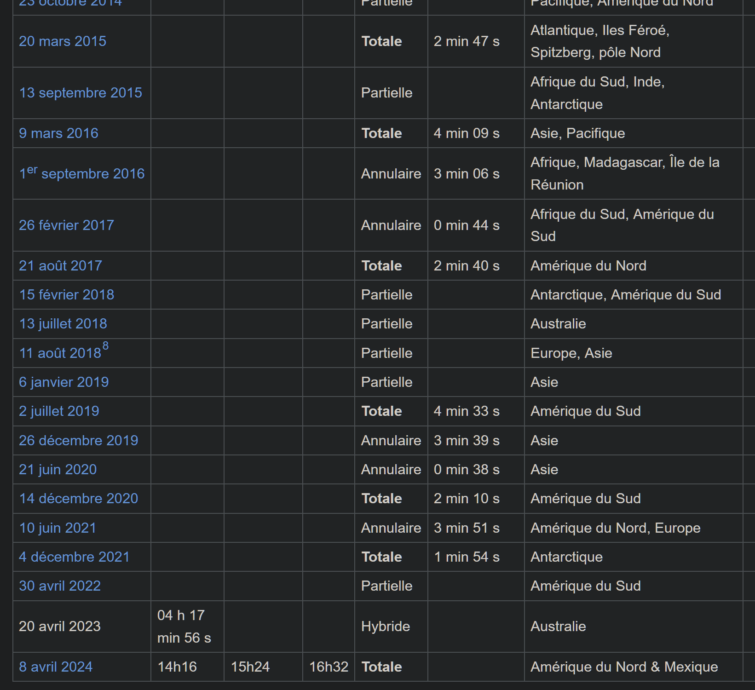Select the 13 juillet 2018 link
Screen dimensions: 755x690
[63, 324]
